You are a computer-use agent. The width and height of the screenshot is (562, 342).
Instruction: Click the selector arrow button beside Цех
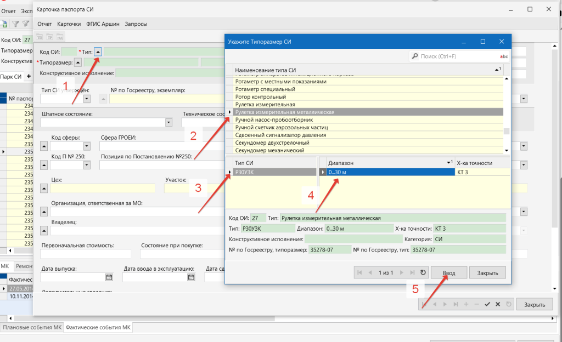pyautogui.click(x=44, y=188)
